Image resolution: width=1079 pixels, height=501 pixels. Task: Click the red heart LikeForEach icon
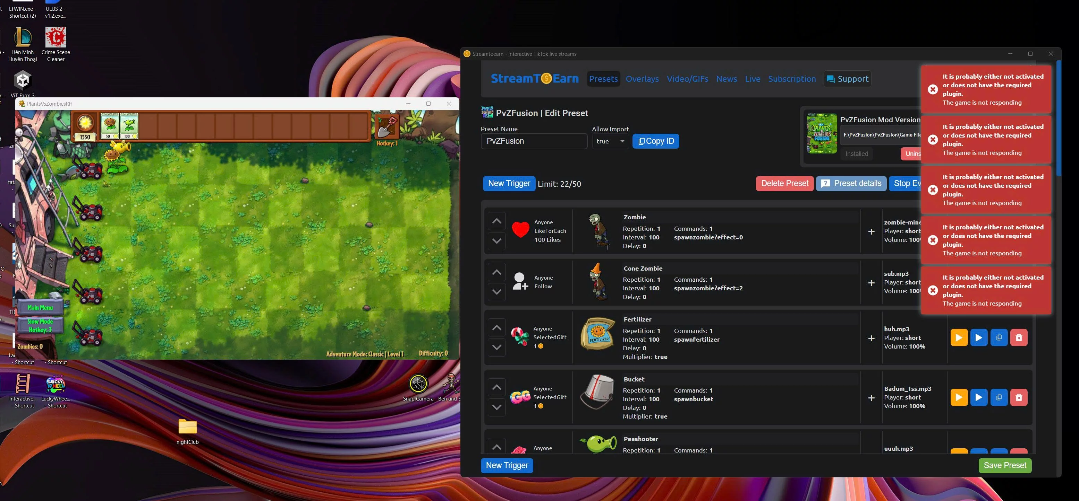click(520, 230)
